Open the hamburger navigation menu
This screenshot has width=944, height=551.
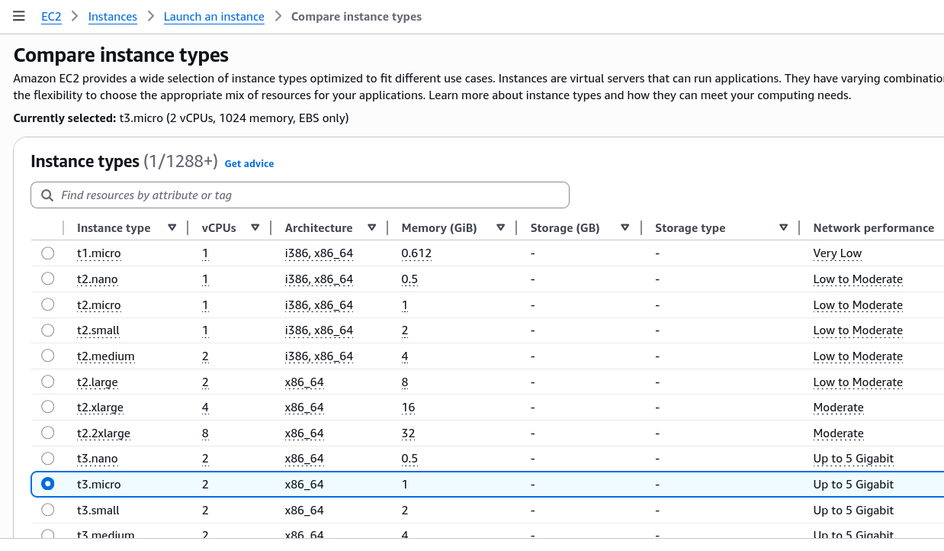(x=19, y=16)
